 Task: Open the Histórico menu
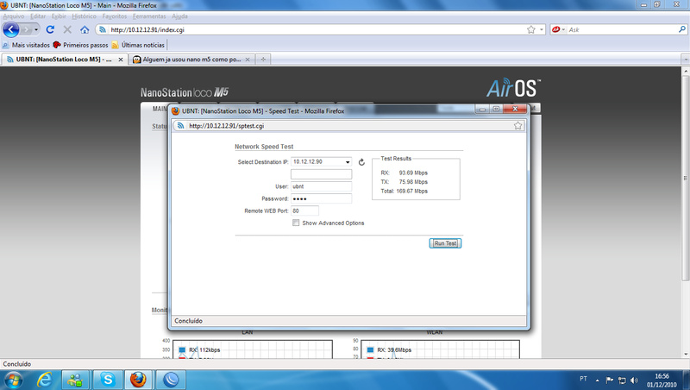click(84, 16)
